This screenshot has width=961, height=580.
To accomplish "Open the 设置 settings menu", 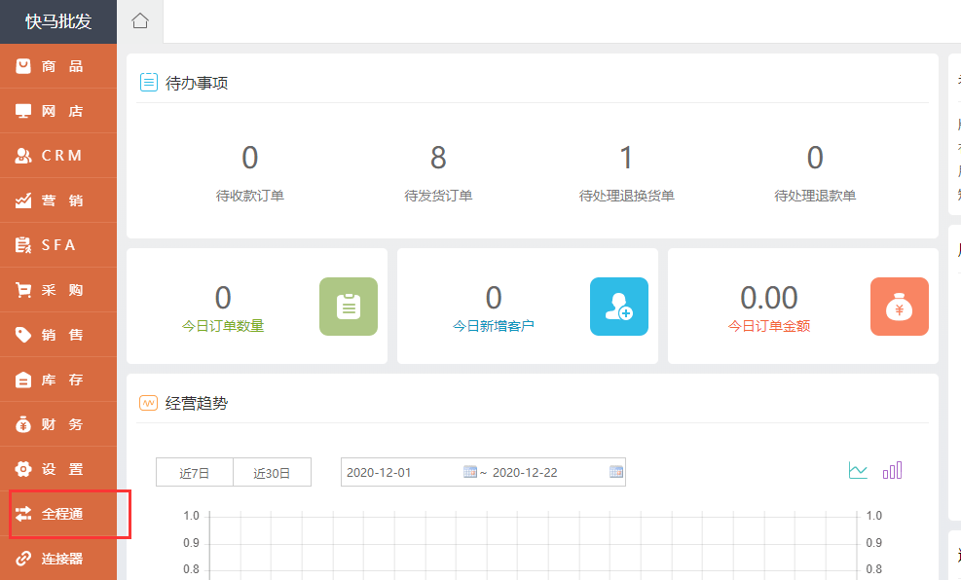I will coord(58,469).
